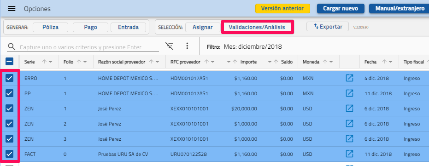This screenshot has width=429, height=166.
Task: Click XEXX010101001 in ZEN folio 3 row
Action: tap(189, 139)
